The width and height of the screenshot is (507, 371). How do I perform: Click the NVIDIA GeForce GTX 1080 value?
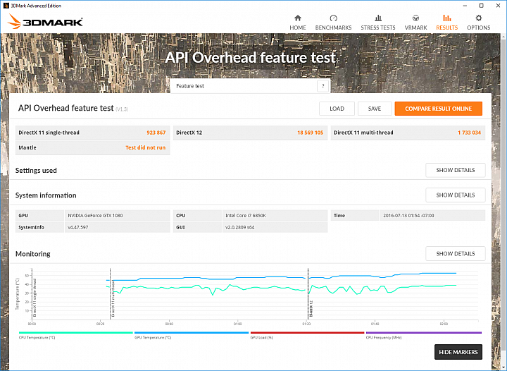tap(95, 215)
